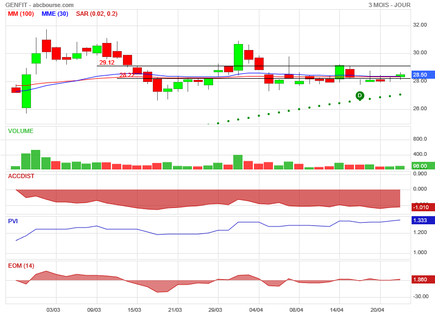
Task: Click the 0.000 ACCDIST axis label
Action: 420,189
